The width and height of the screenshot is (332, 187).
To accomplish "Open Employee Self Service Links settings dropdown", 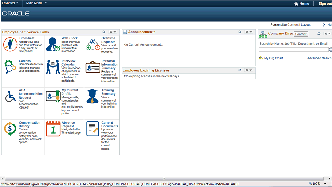I will pos(113,32).
